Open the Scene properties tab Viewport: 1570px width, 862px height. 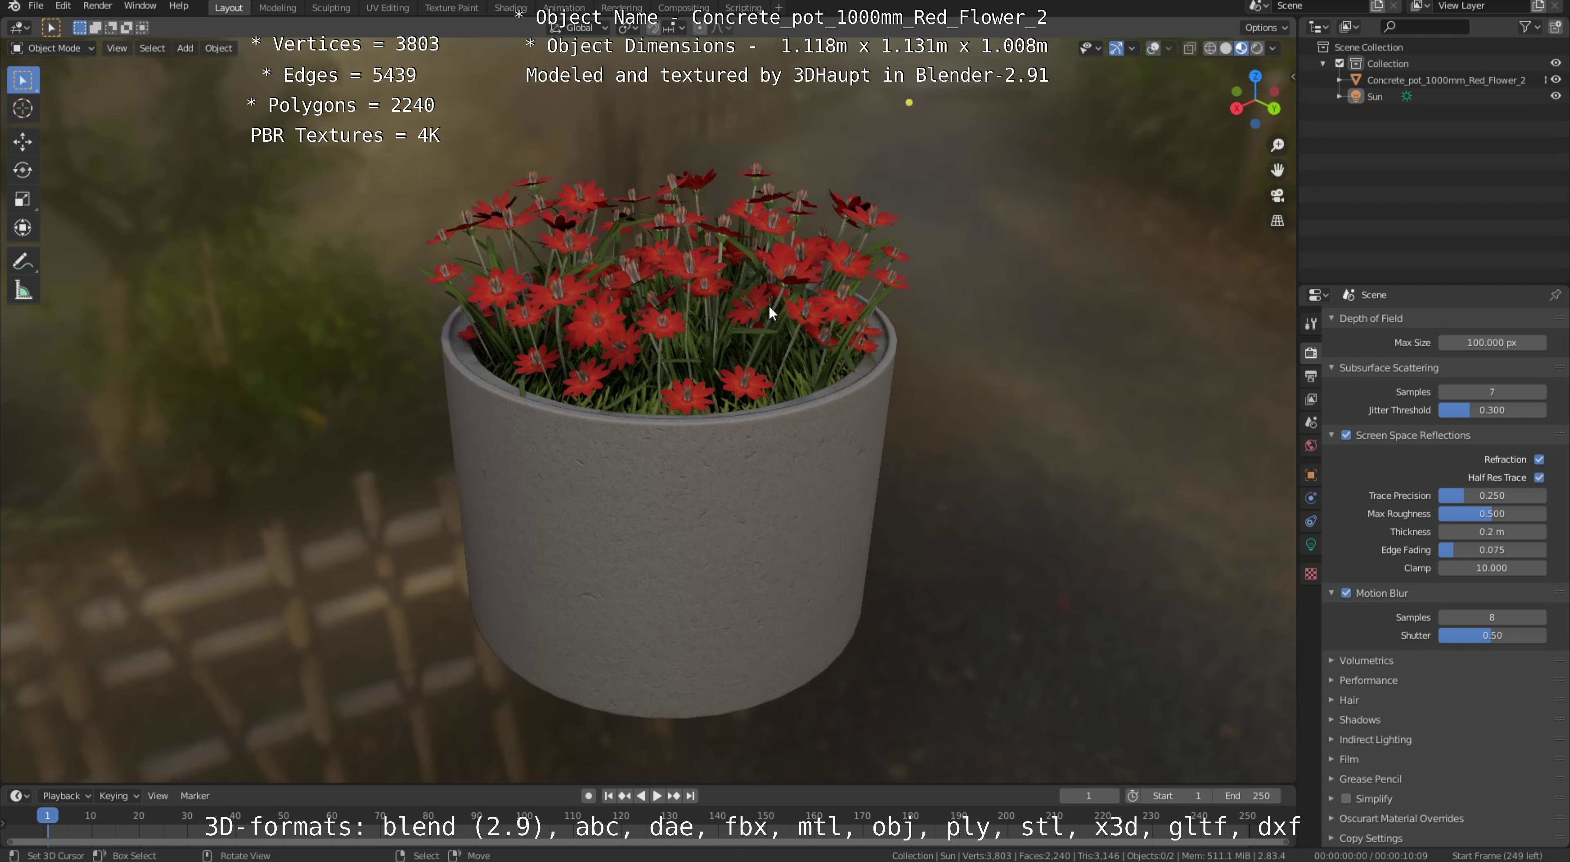(x=1310, y=422)
